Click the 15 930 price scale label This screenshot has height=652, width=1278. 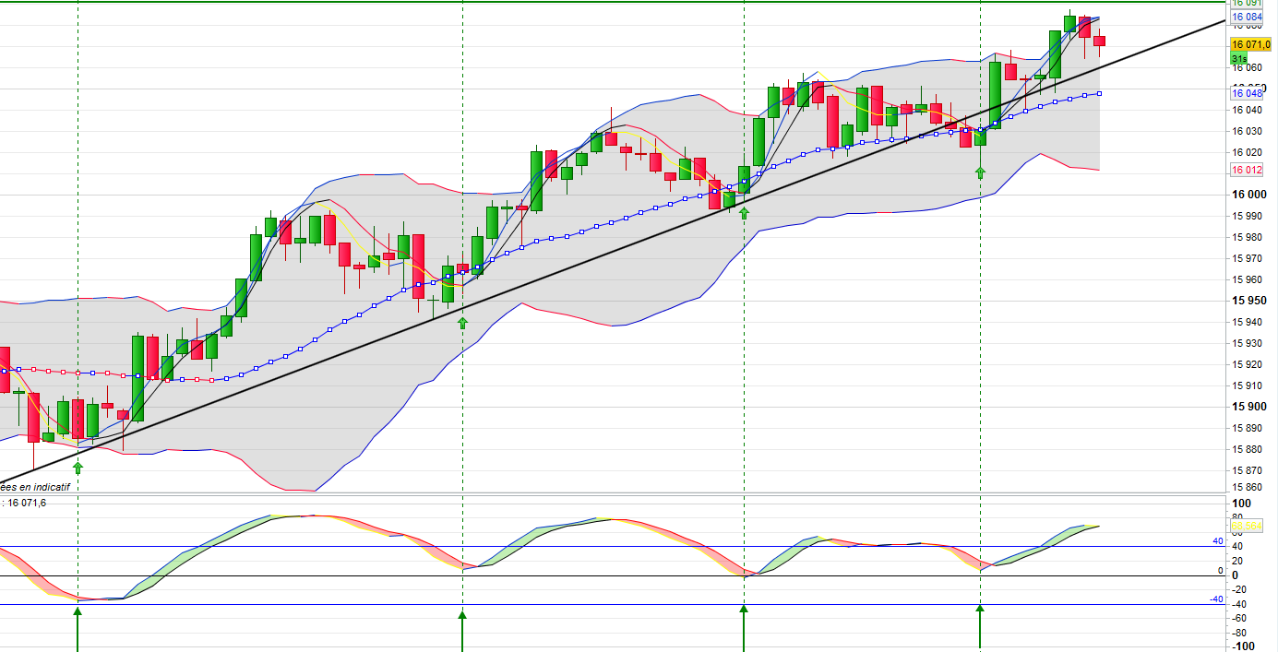coord(1248,343)
